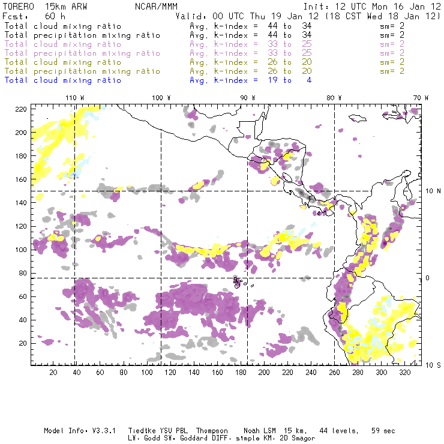Viewport: 444px width, 444px height.
Task: Select the '0' equator latitude label
Action: click(x=428, y=278)
